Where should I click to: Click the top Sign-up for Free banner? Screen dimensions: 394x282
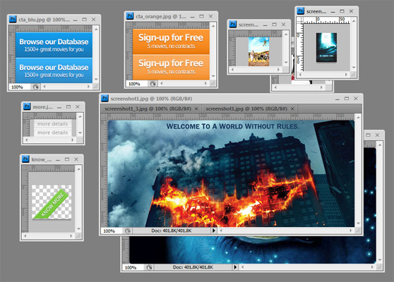click(171, 42)
